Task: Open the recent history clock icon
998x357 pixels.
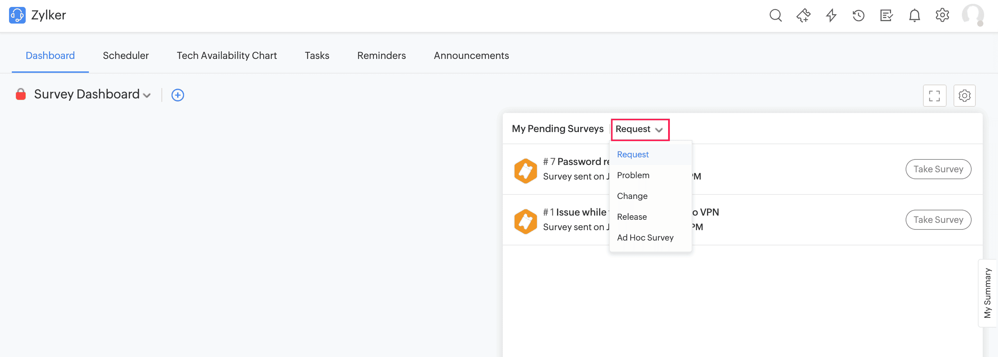Action: pos(858,16)
